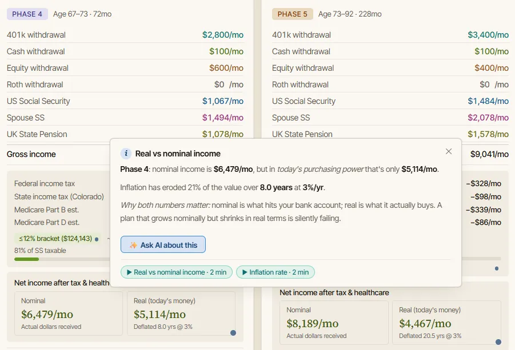The image size is (515, 350).
Task: Edit Phase 4 401k withdrawal $2,800/mo value
Action: pyautogui.click(x=223, y=35)
